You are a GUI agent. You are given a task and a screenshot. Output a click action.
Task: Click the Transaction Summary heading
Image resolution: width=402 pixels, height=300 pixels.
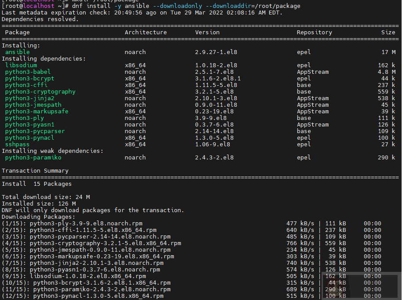pyautogui.click(x=35, y=170)
